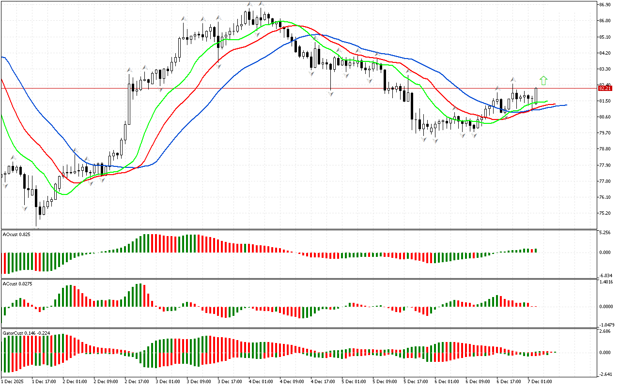Click the up fractal nearest the green arrow
The height and width of the screenshot is (387, 620).
point(512,79)
